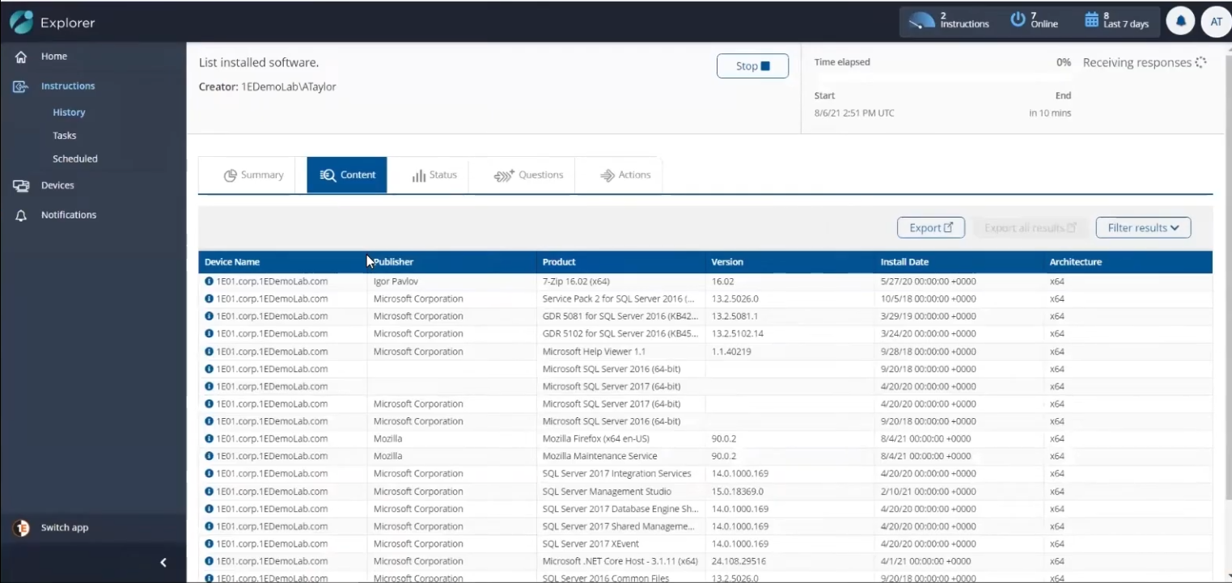Expand the Filter results dropdown
Viewport: 1232px width, 583px height.
(1143, 228)
